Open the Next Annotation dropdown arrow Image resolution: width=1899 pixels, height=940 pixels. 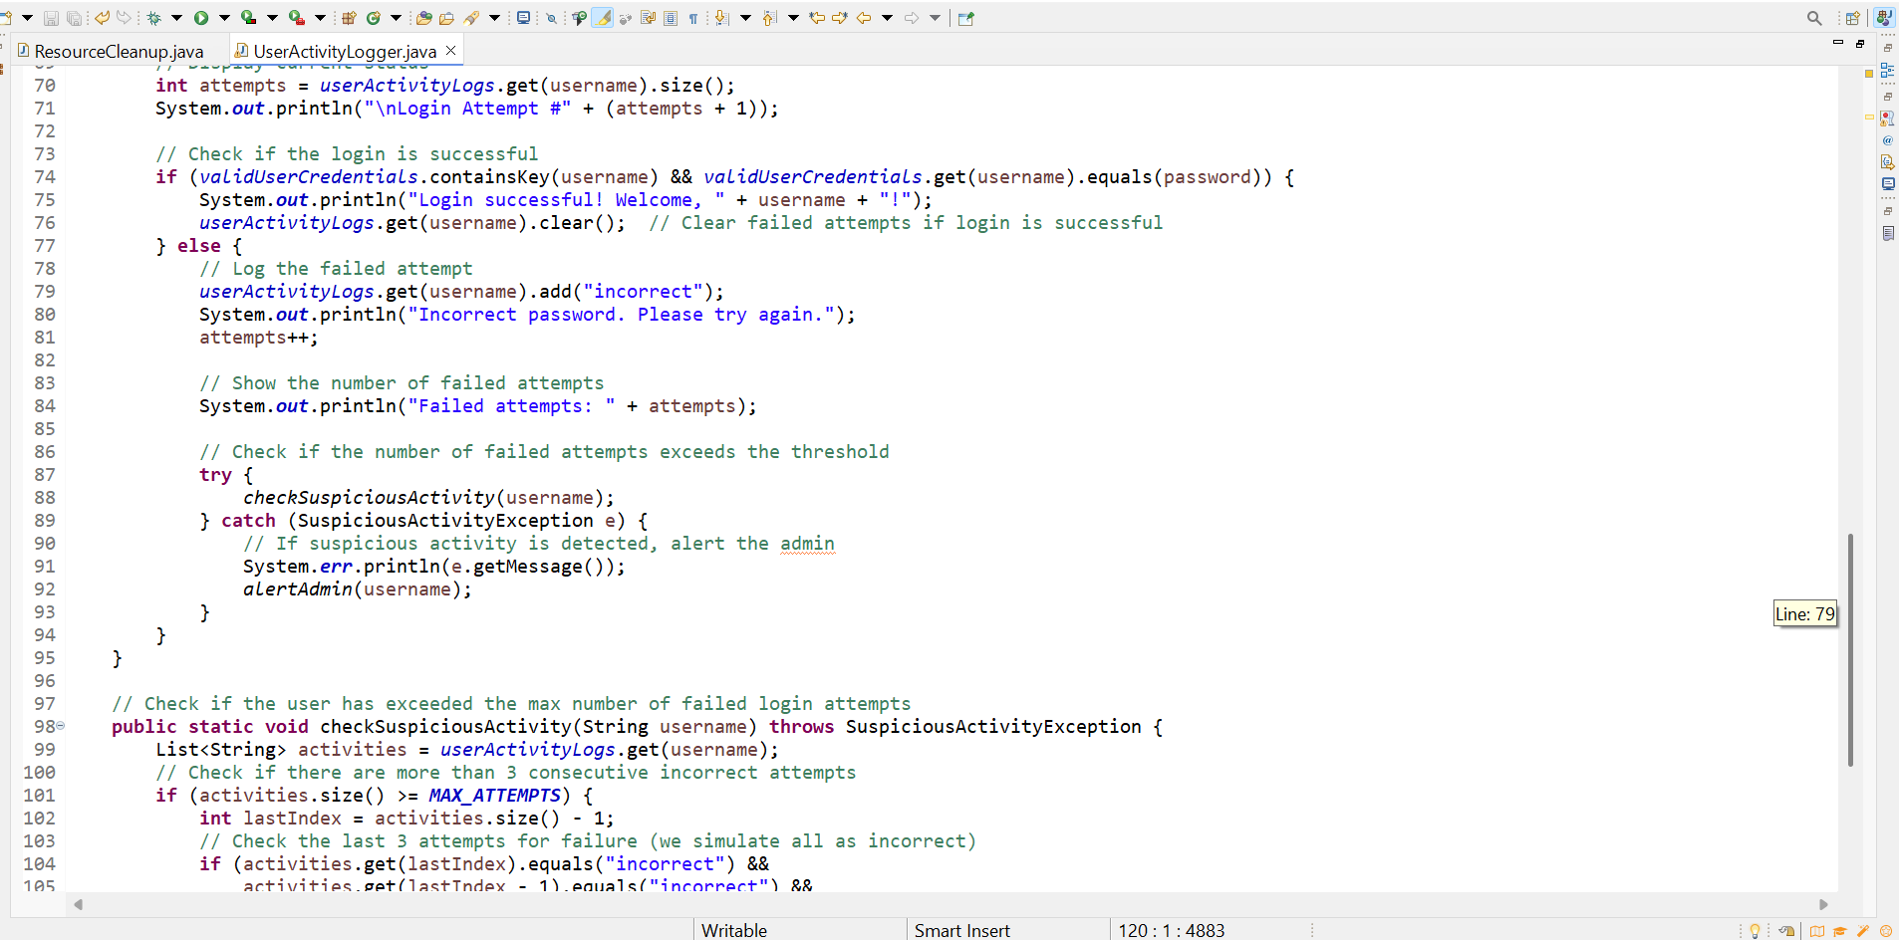744,18
